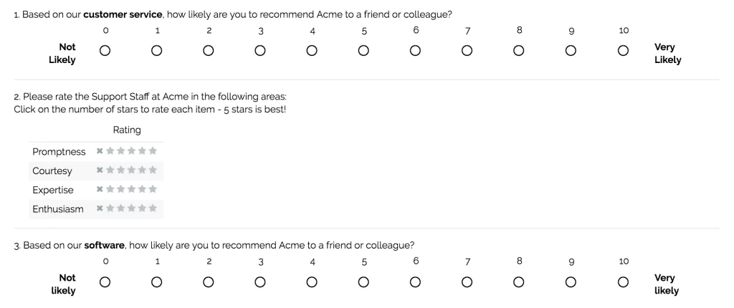Rate Promptness five stars
The image size is (734, 308).
click(153, 151)
